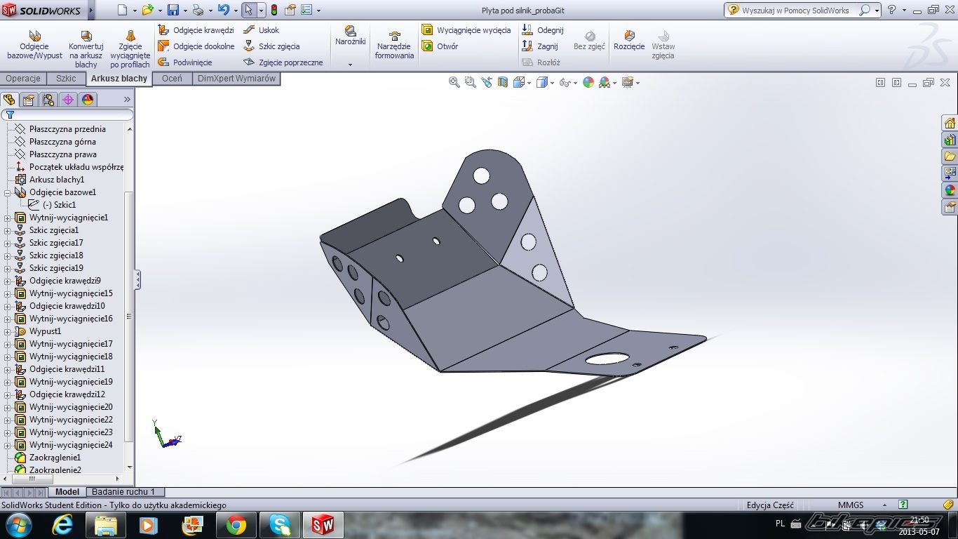
Task: Click the Otwór (hole) tool
Action: tap(440, 46)
